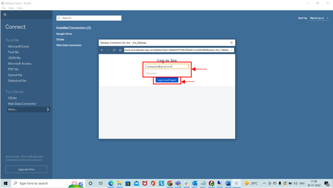Click the Cortana circle icon in taskbar

click(x=90, y=183)
